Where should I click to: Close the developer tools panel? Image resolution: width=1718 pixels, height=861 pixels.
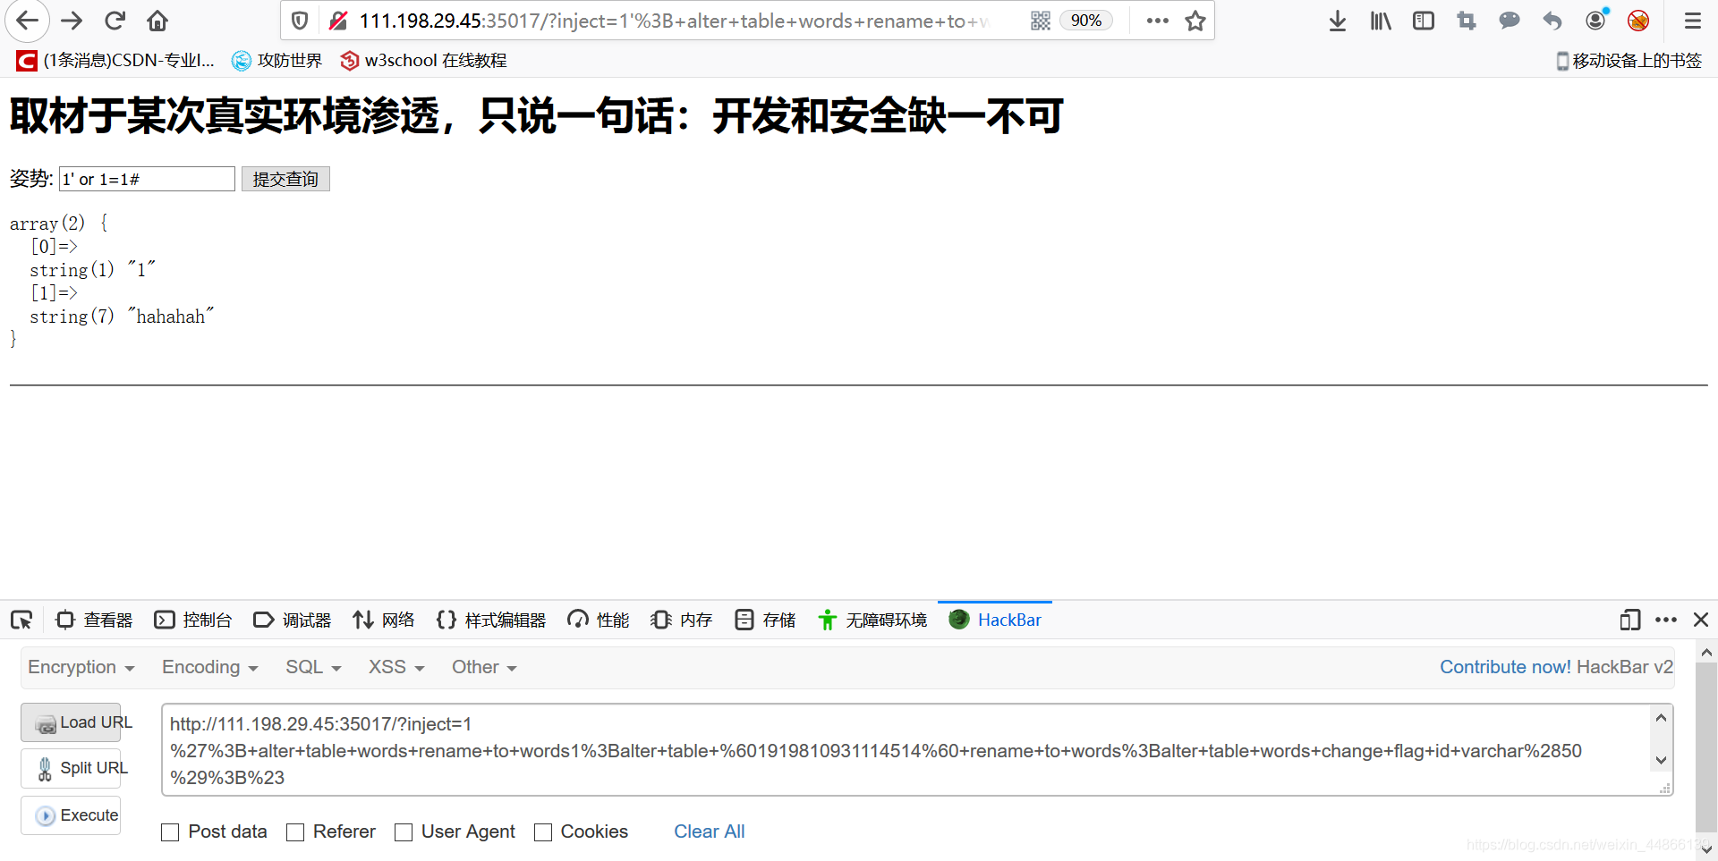[1701, 620]
